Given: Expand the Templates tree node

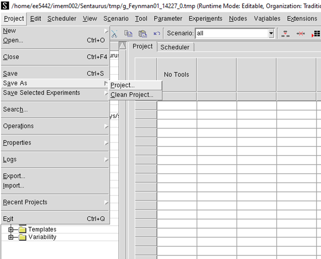Looking at the screenshot, I should click(11, 229).
